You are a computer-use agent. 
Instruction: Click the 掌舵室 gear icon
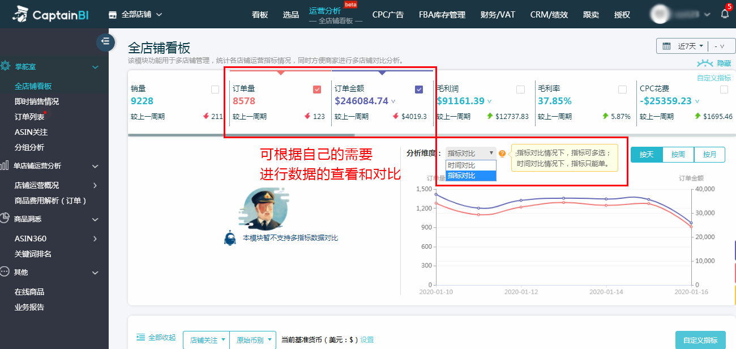coord(6,66)
